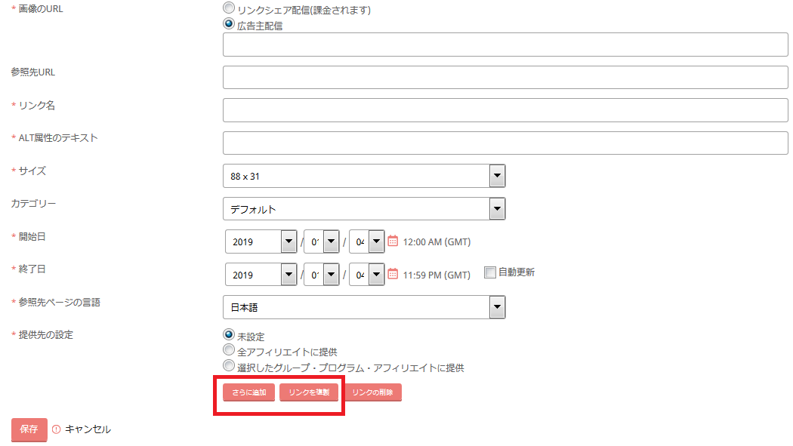Open the カテゴリー dropdown set to デフォルト

pyautogui.click(x=363, y=208)
